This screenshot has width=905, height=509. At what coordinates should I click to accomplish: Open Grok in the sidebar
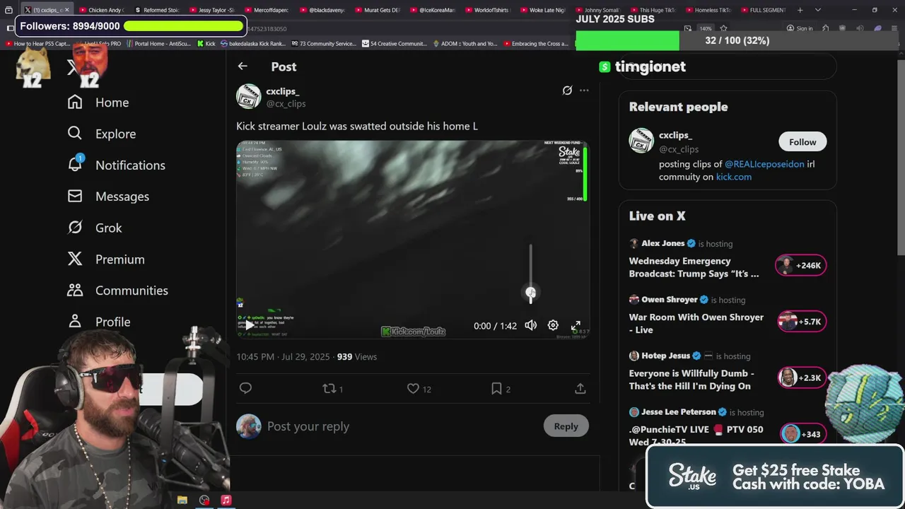point(95,228)
